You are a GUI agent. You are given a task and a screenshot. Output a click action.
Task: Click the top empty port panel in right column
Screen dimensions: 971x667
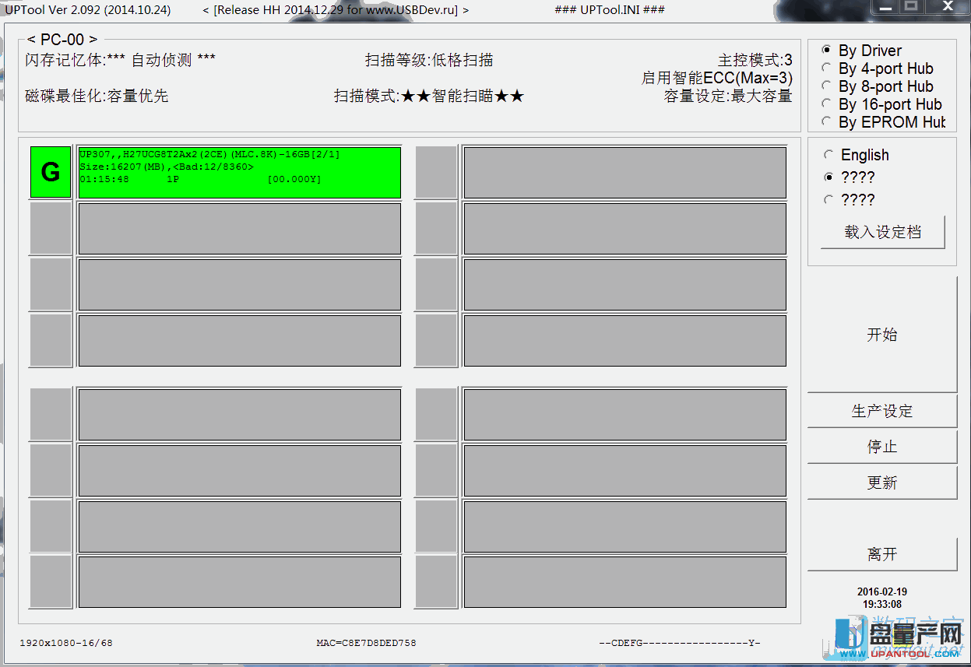[x=624, y=172]
